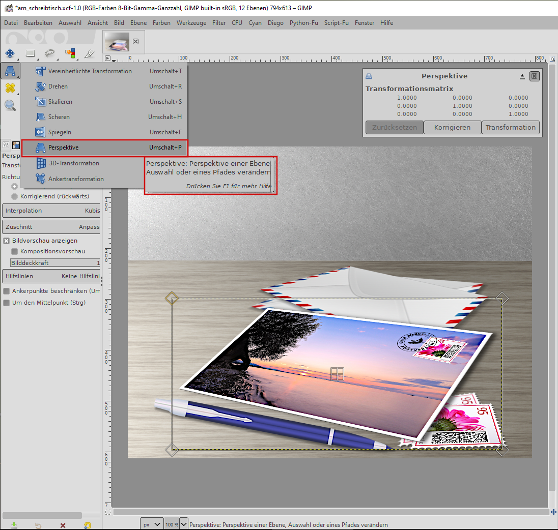The width and height of the screenshot is (558, 530).
Task: Open the Filter menu
Action: [219, 23]
